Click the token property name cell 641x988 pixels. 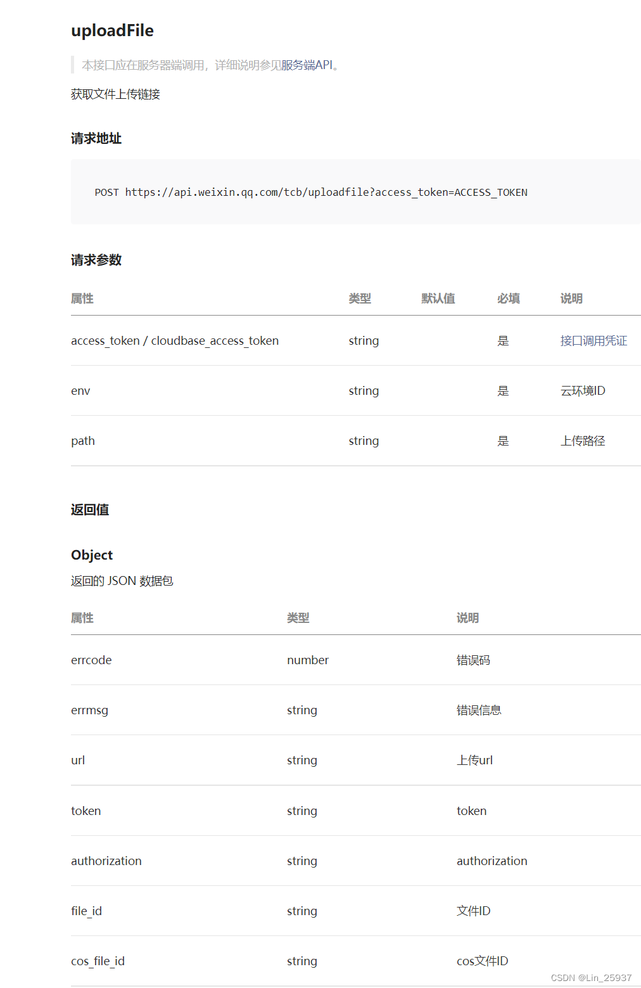point(86,811)
